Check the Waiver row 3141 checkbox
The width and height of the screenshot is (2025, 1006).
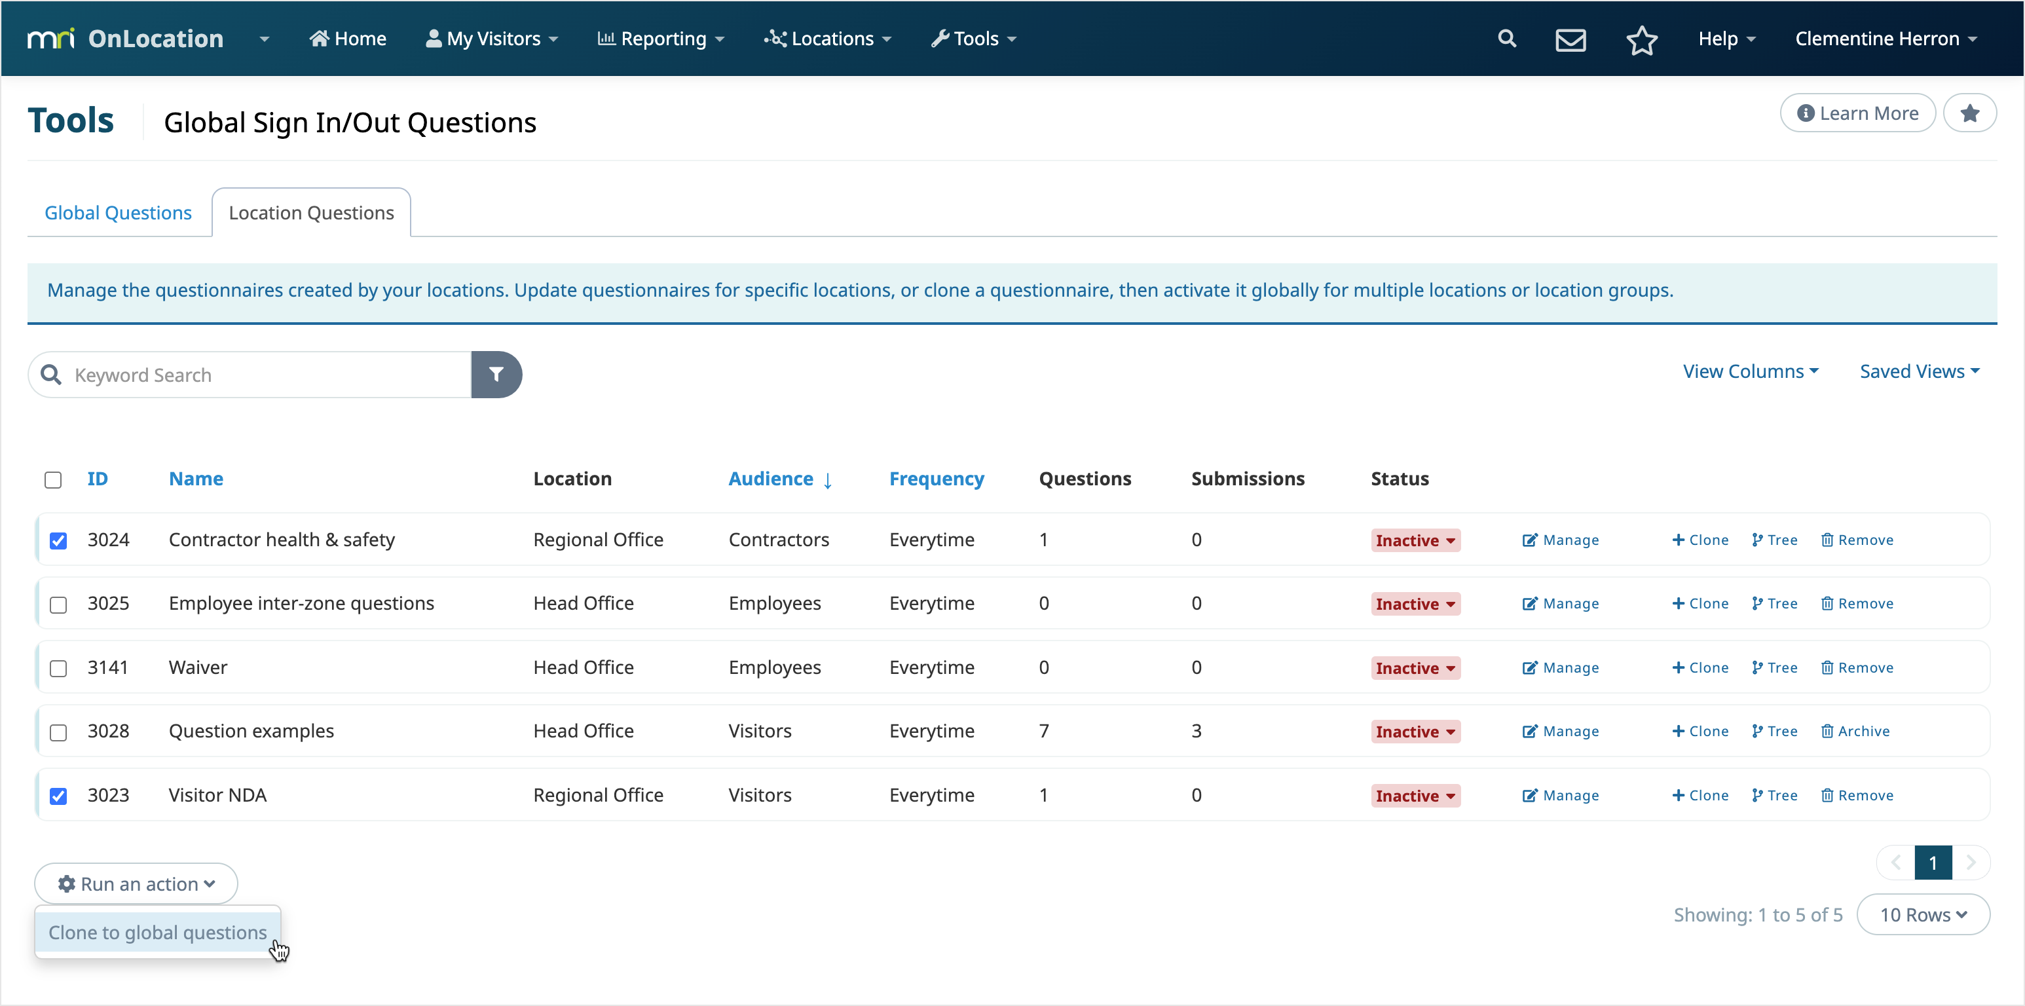pos(58,669)
